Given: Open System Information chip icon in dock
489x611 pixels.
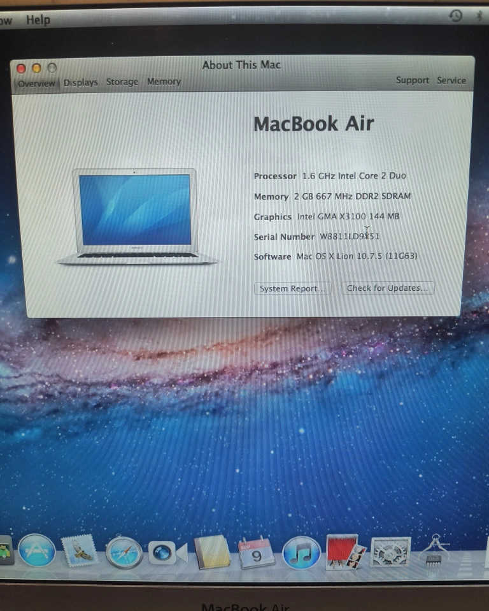Looking at the screenshot, I should [434, 552].
